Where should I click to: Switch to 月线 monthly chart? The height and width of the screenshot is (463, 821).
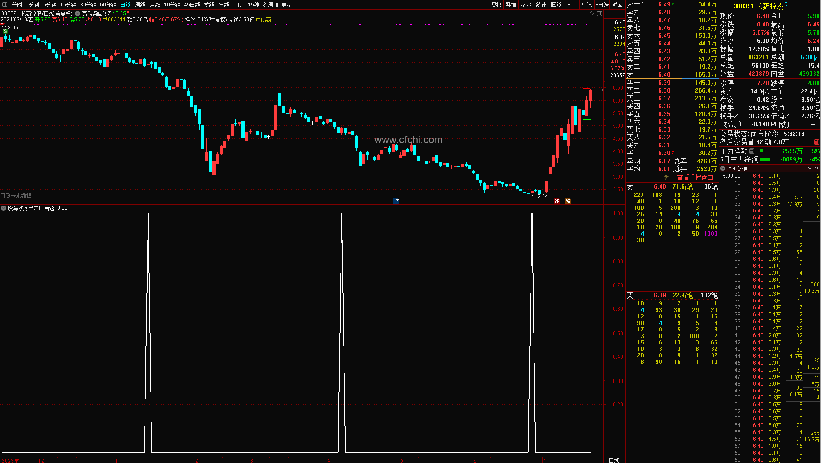(x=155, y=5)
